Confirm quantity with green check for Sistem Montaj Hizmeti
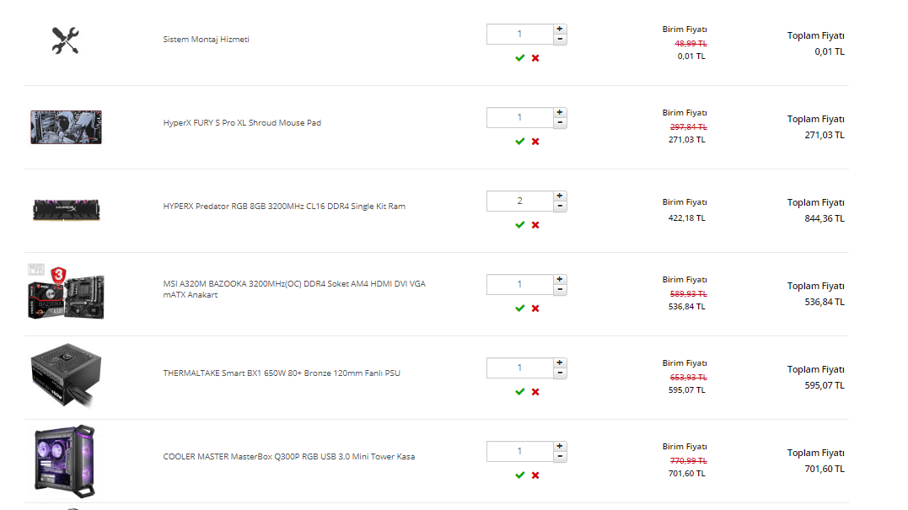The image size is (908, 510). pyautogui.click(x=520, y=58)
